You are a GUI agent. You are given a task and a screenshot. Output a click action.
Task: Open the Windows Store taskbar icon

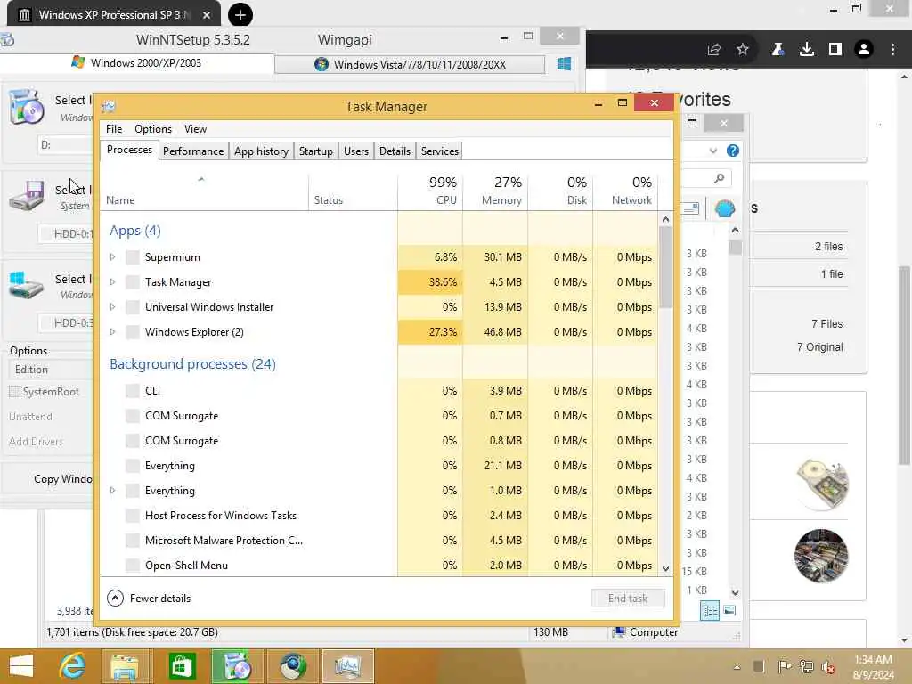click(x=181, y=666)
